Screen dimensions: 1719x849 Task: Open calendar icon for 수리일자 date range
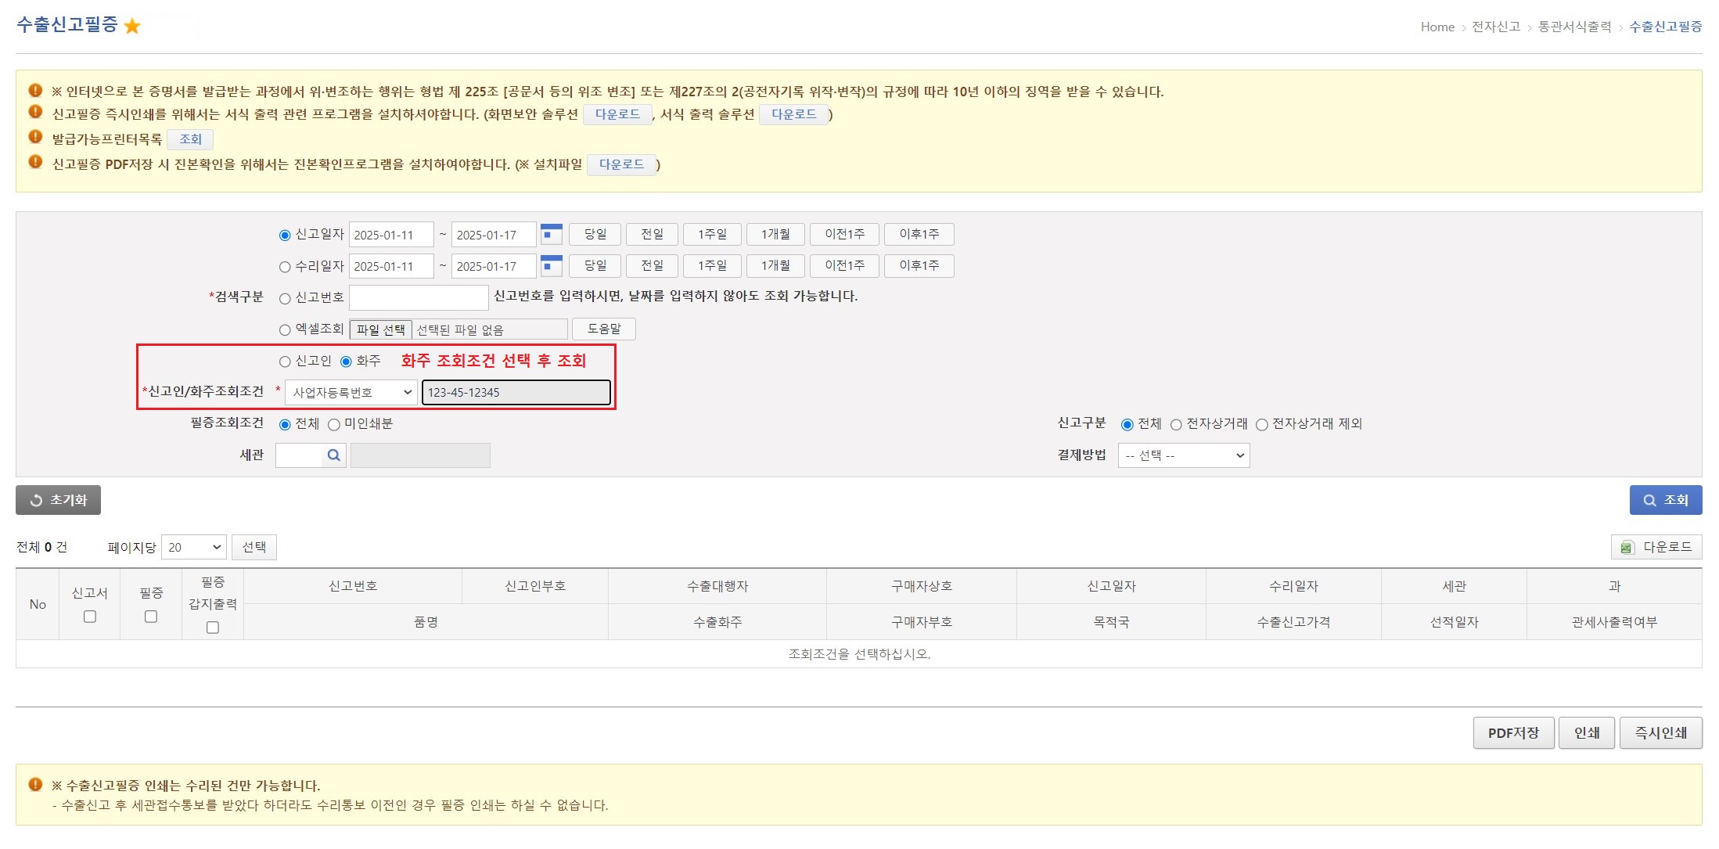coord(551,265)
